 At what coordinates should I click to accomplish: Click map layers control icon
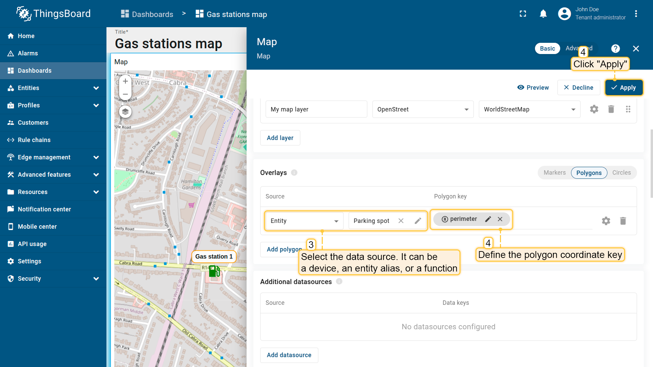pyautogui.click(x=125, y=111)
